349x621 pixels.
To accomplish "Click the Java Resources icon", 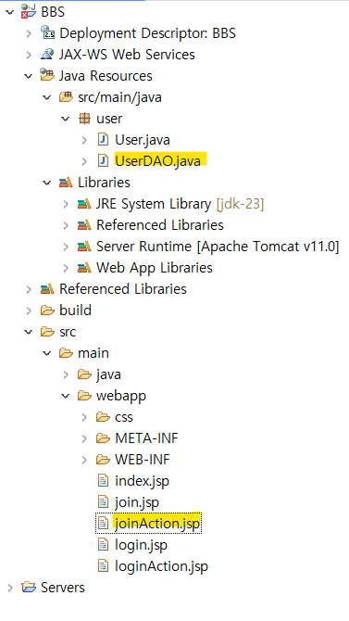I will 47,76.
